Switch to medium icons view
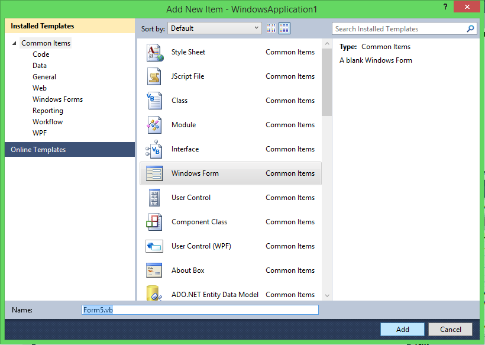 coord(284,28)
